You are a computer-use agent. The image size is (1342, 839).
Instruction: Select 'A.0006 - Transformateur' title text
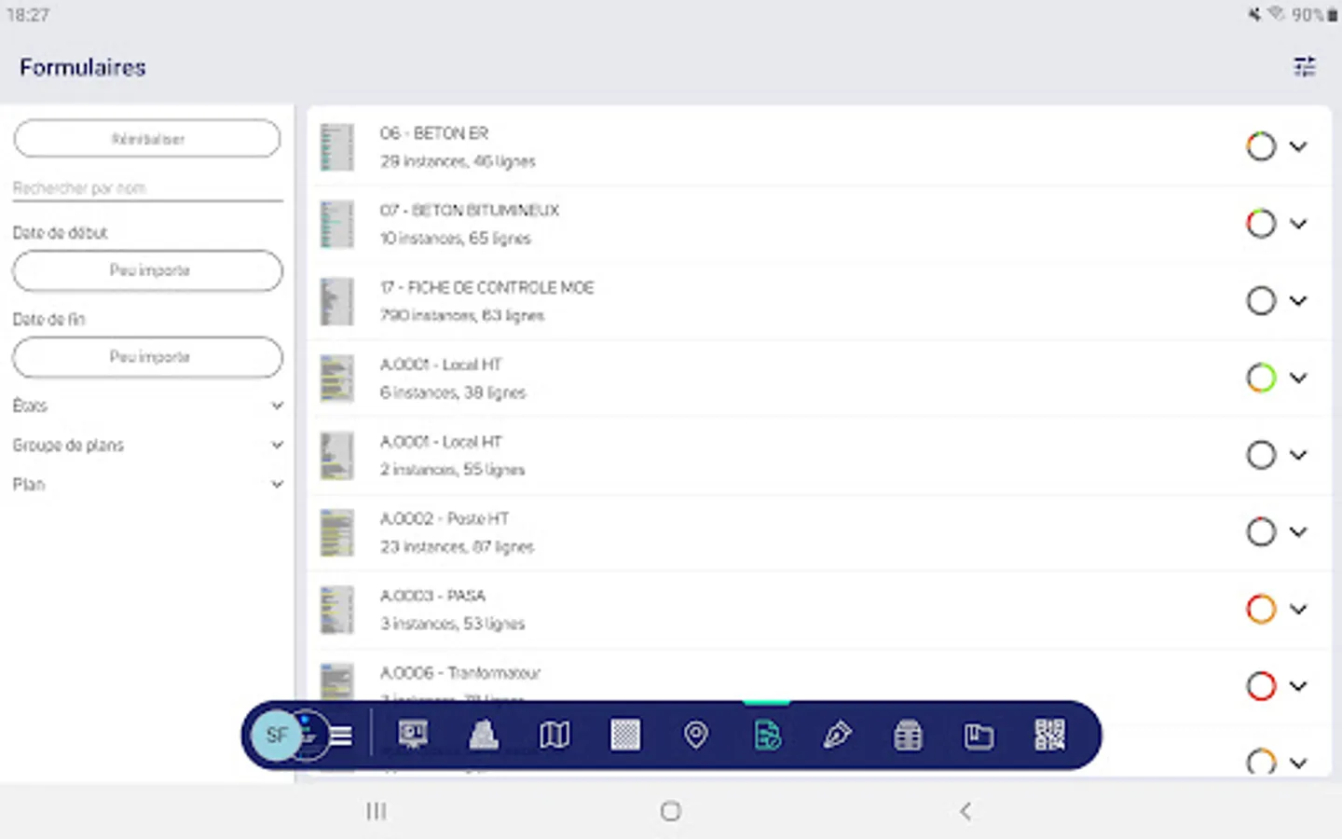click(x=459, y=672)
